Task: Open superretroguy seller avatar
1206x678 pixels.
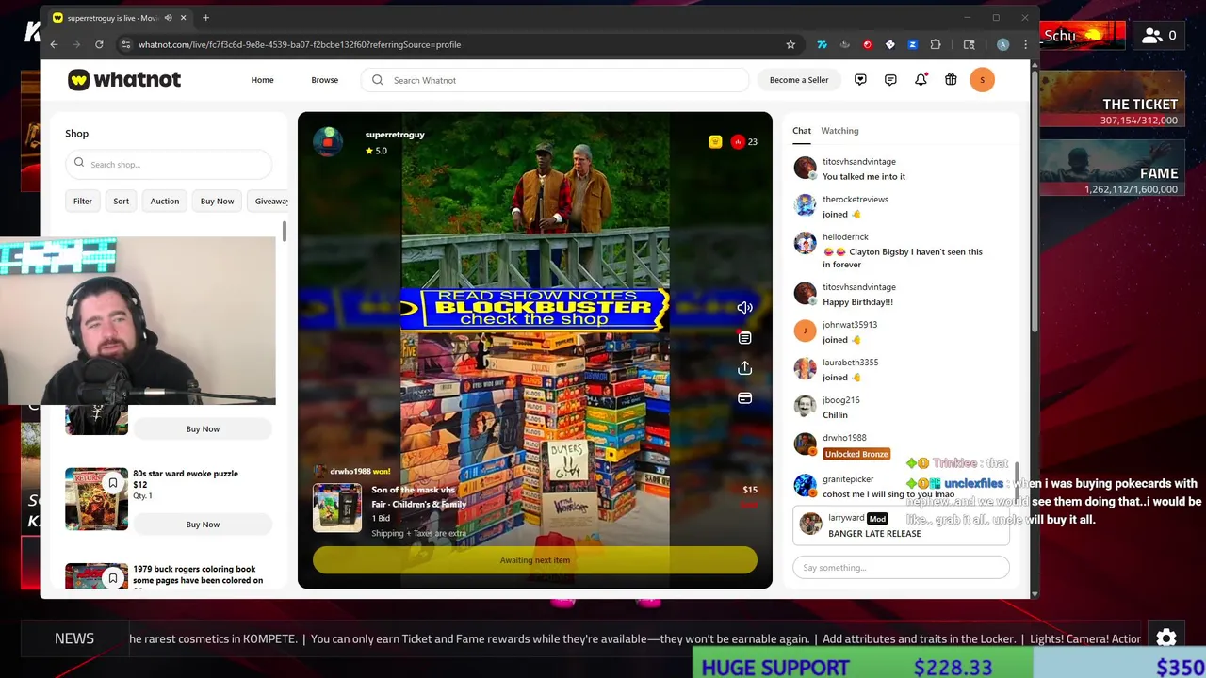Action: [x=328, y=141]
